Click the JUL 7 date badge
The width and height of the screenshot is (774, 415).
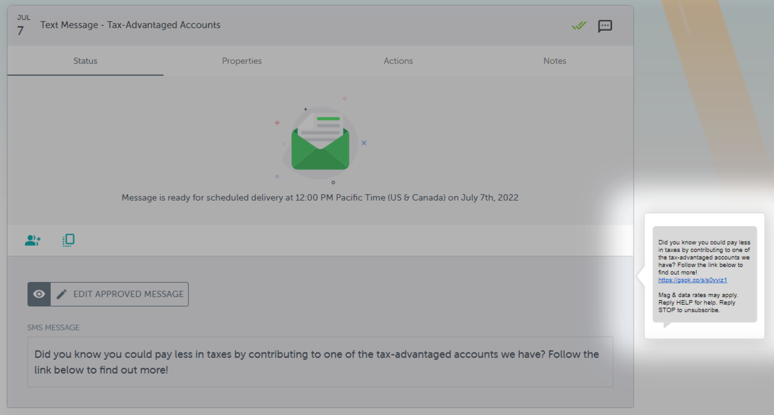23,26
